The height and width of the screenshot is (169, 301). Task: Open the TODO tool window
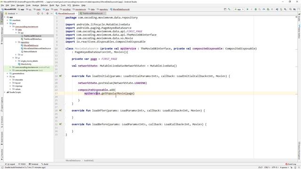22,164
